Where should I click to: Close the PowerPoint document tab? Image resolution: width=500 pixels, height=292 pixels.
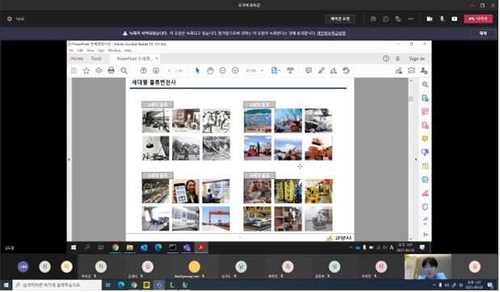pos(157,59)
